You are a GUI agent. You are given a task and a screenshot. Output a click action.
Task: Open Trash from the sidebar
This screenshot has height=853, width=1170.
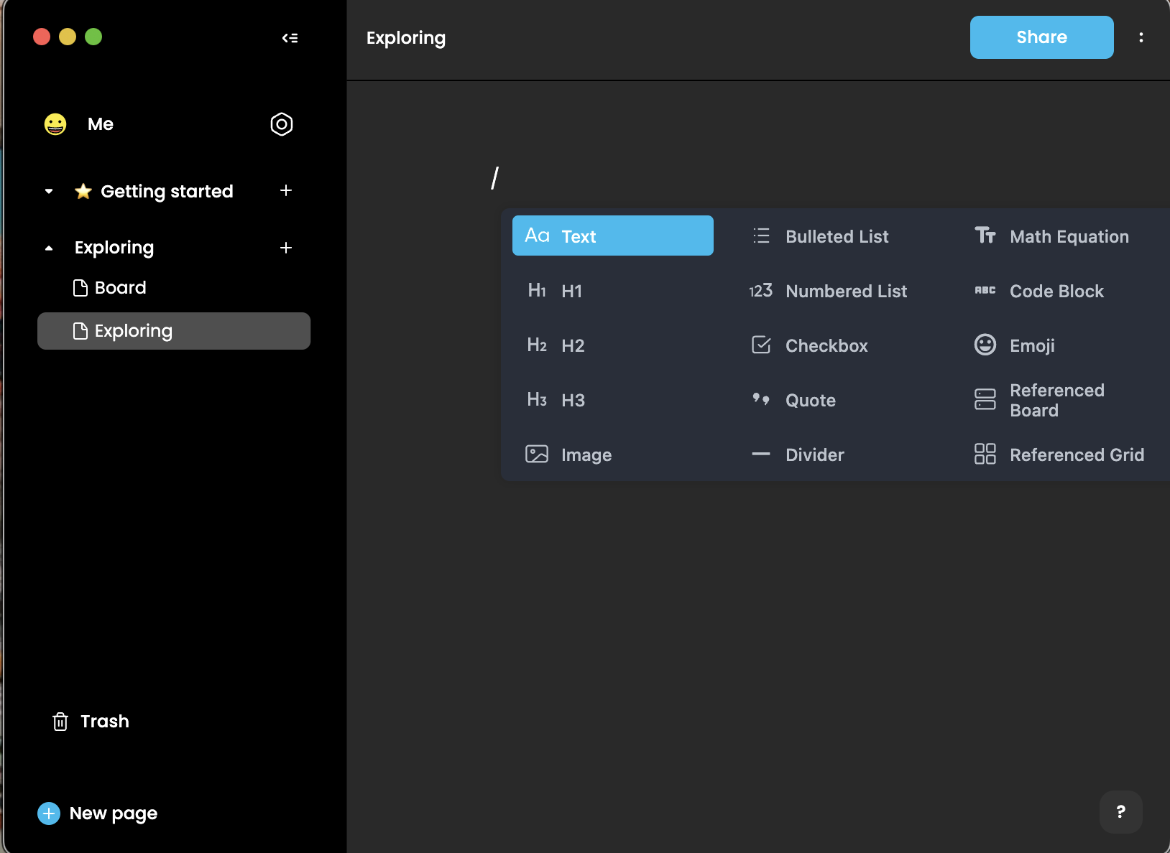103,721
